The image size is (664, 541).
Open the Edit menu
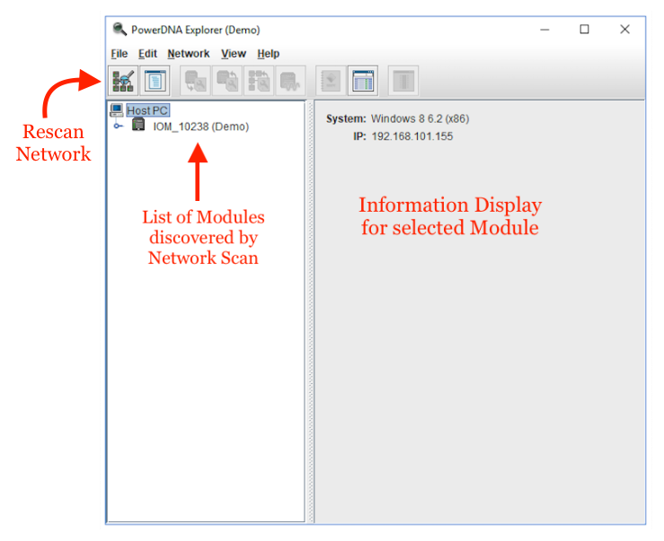click(x=147, y=54)
